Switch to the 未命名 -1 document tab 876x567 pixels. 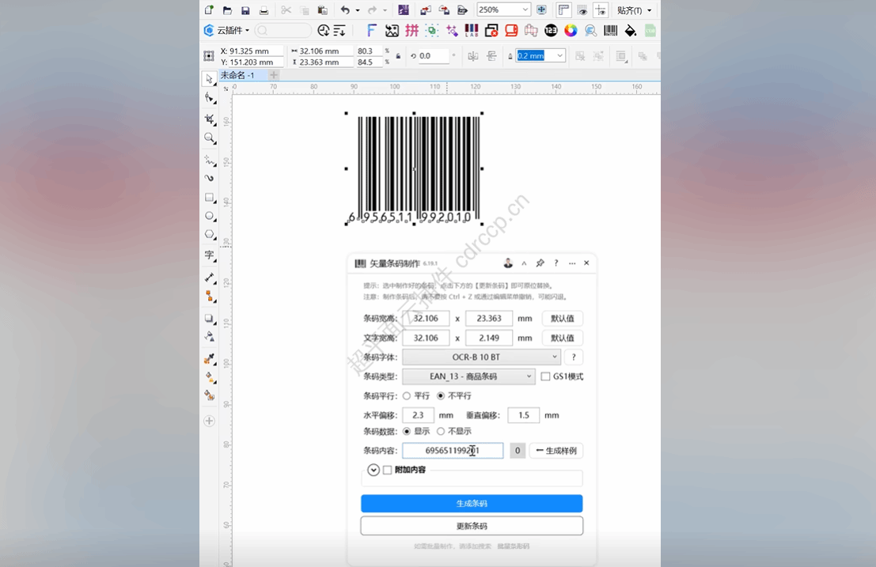(237, 75)
